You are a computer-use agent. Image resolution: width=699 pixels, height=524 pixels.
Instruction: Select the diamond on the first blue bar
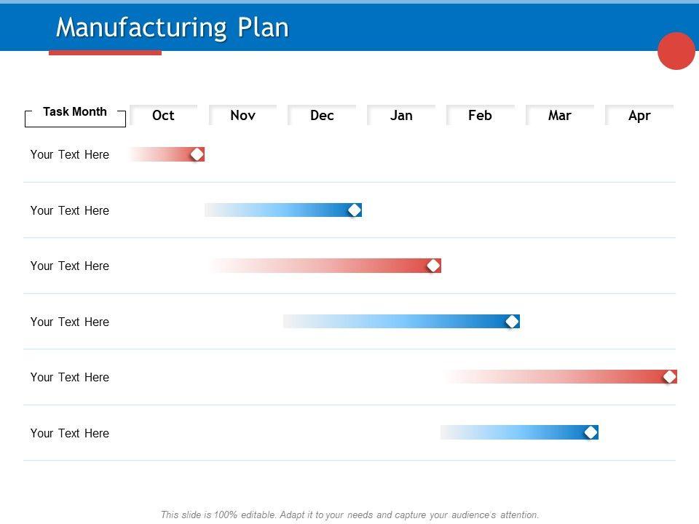pyautogui.click(x=355, y=210)
